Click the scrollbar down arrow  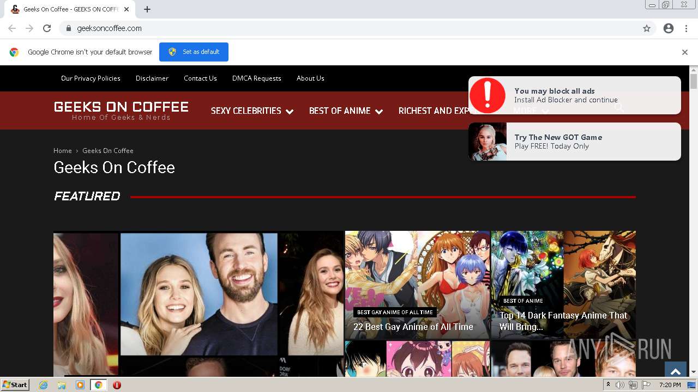694,372
